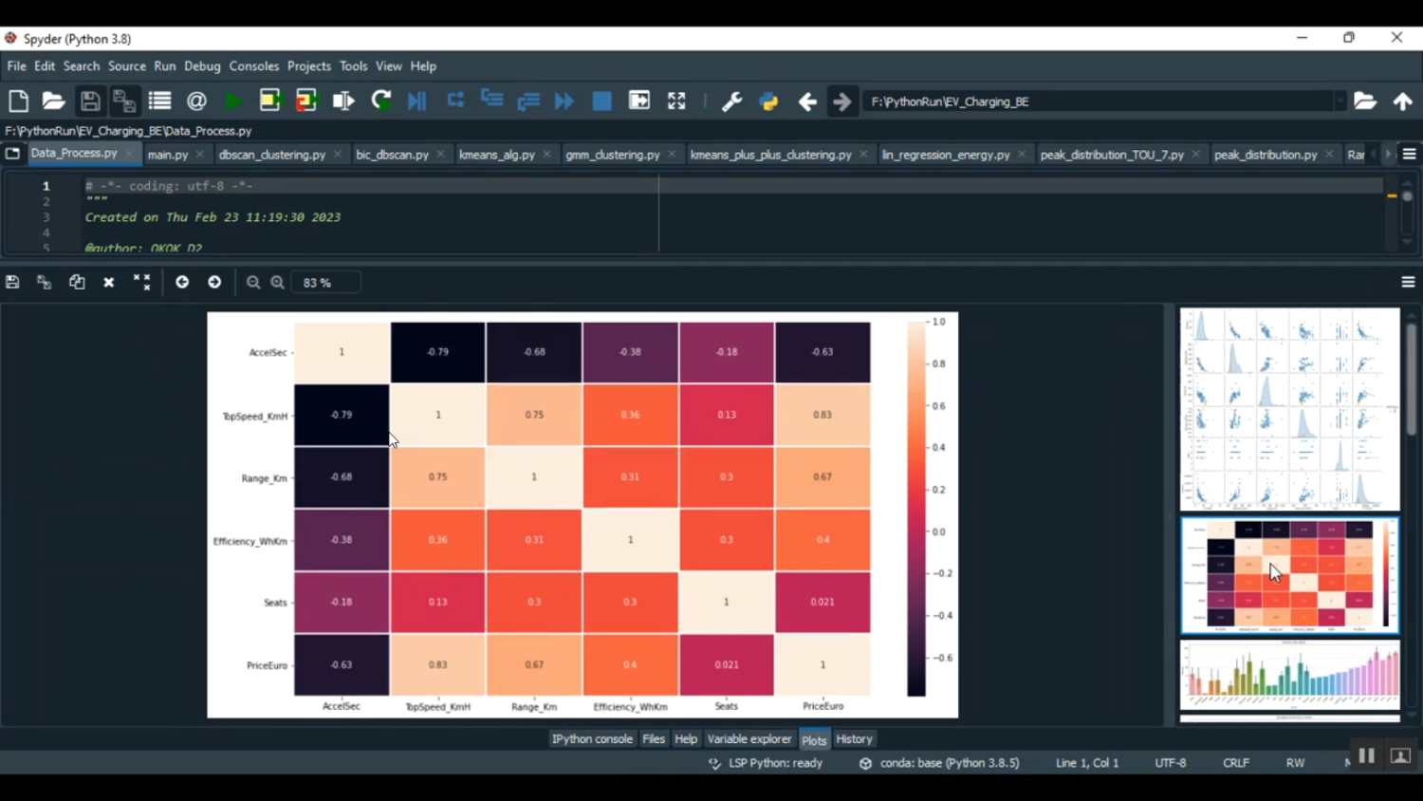Open the Plots pane options hamburger menu

pyautogui.click(x=1408, y=283)
